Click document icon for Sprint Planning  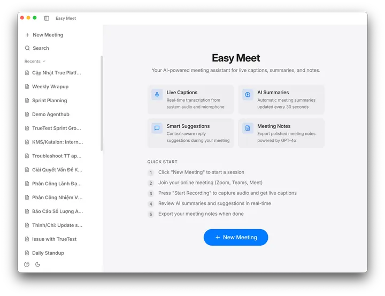tap(27, 100)
